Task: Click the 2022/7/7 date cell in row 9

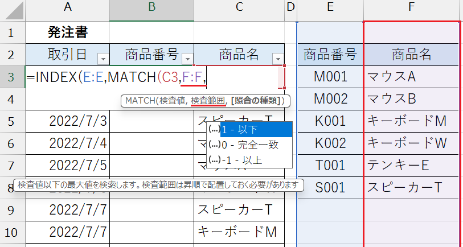Action: click(68, 210)
